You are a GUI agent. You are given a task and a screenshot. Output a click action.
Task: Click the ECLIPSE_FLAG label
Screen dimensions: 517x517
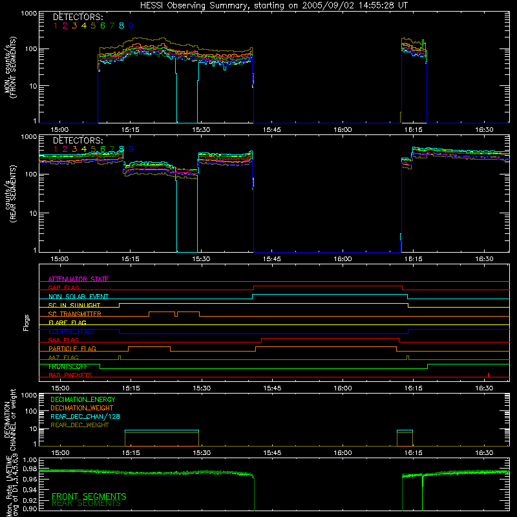70,332
